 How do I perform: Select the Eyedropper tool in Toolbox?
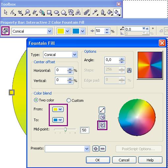point(95,12)
